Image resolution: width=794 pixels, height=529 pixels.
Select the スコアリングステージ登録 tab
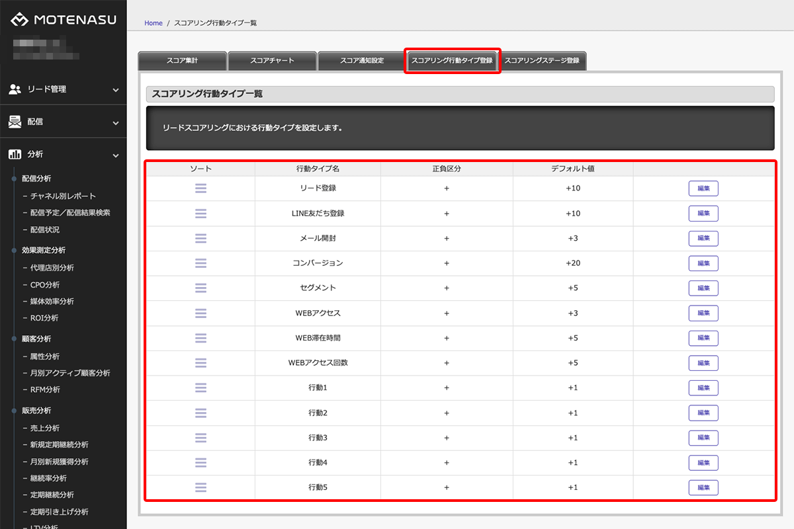[542, 61]
